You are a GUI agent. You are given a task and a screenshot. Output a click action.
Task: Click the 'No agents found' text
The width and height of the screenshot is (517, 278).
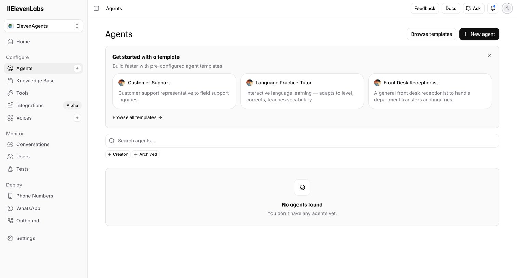coord(302,205)
